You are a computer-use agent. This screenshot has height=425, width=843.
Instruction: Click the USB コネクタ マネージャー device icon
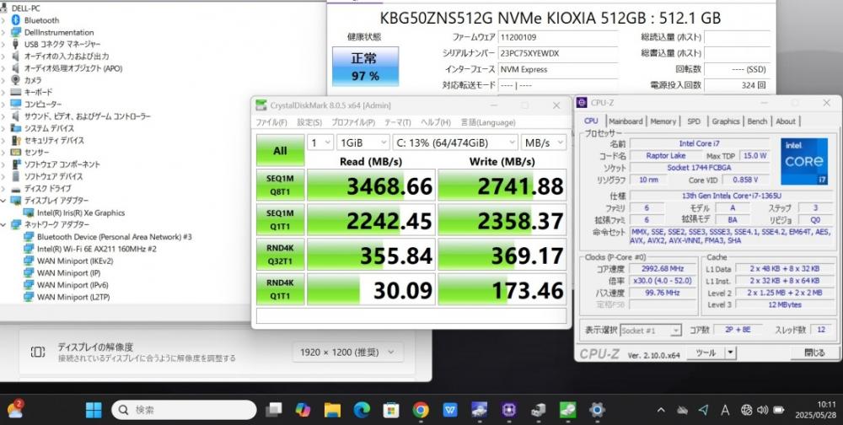[15, 44]
